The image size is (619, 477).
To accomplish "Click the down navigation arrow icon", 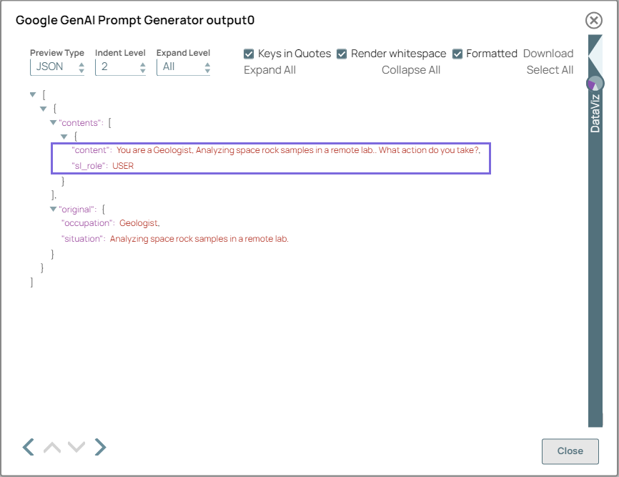I will pos(76,446).
